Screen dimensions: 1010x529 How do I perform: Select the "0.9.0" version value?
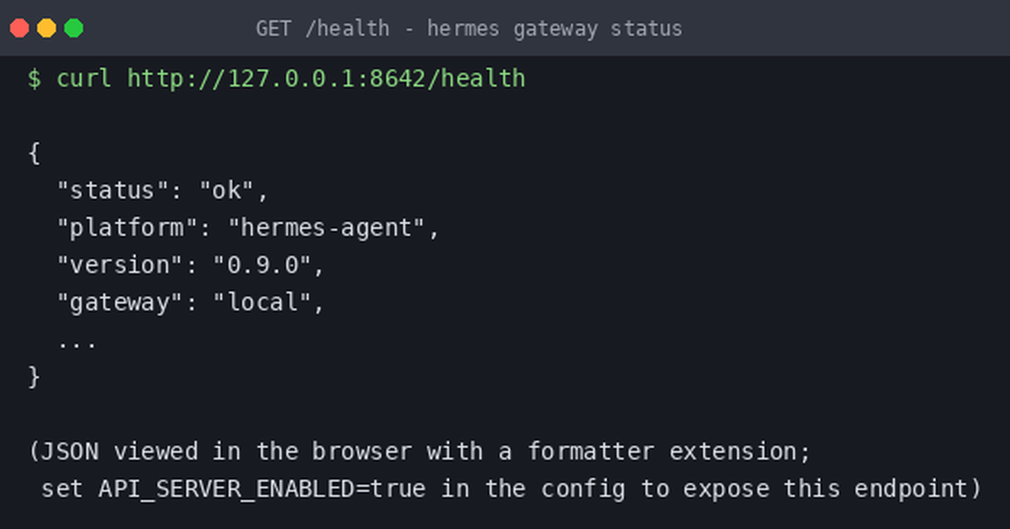click(262, 265)
